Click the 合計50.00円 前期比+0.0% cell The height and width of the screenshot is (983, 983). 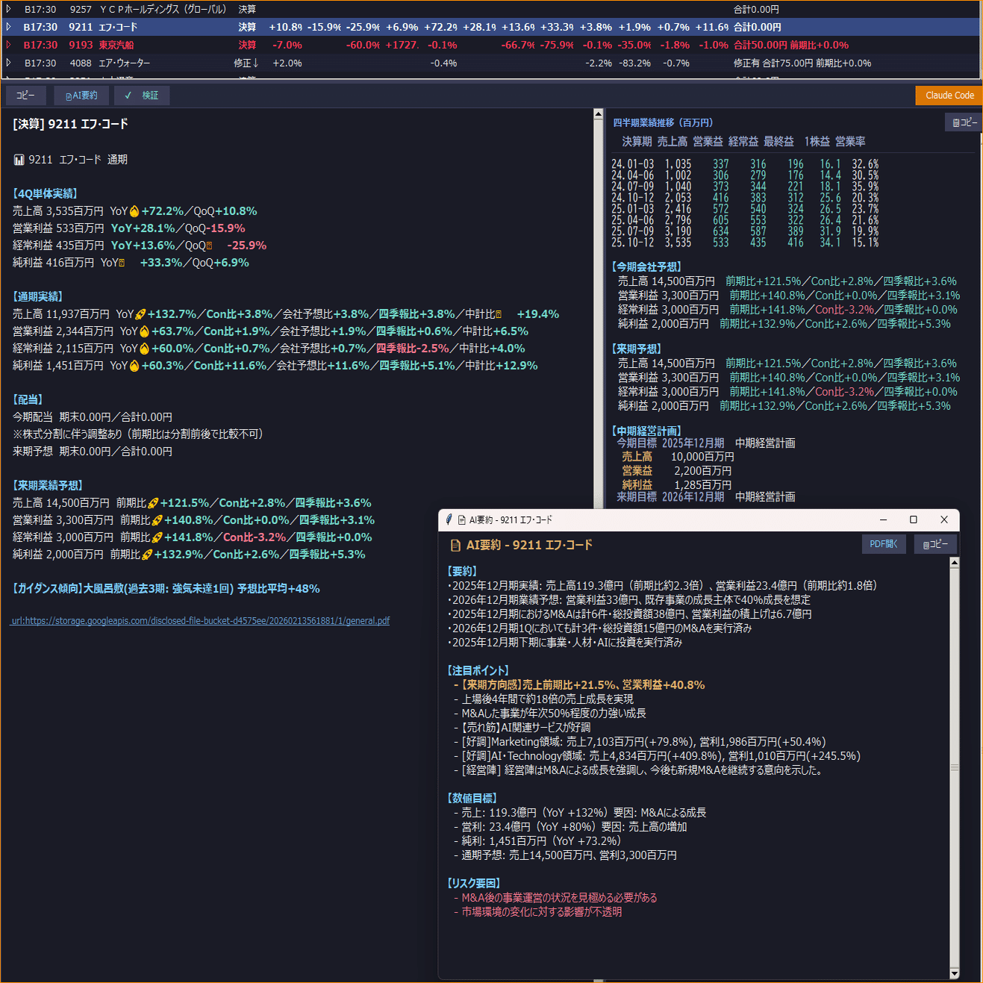(x=791, y=45)
